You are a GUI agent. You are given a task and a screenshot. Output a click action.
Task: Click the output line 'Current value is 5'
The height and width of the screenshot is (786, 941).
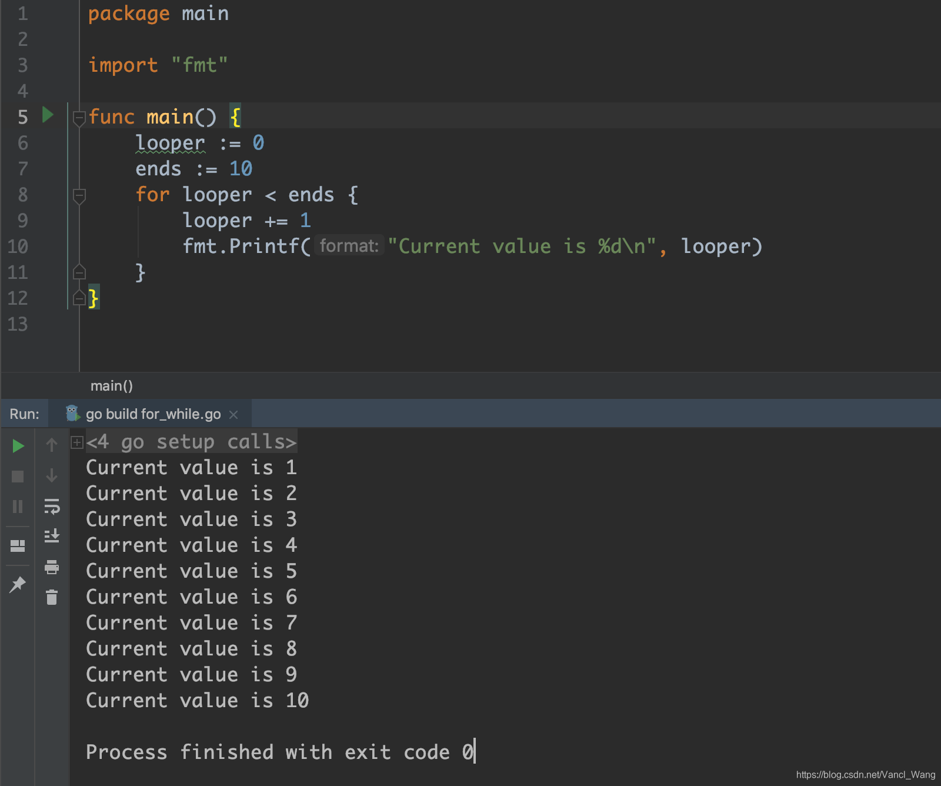pyautogui.click(x=192, y=571)
